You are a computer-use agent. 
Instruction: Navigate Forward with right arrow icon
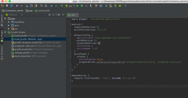tap(56, 6)
